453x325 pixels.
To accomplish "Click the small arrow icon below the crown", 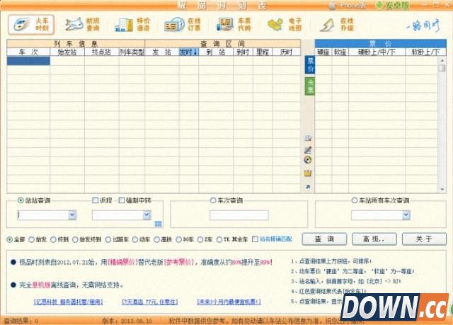I will (x=308, y=187).
